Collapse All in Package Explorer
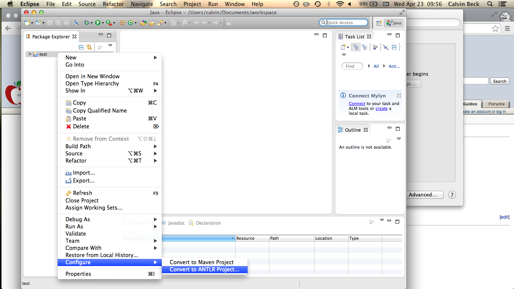Image resolution: width=514 pixels, height=289 pixels. tap(81, 47)
